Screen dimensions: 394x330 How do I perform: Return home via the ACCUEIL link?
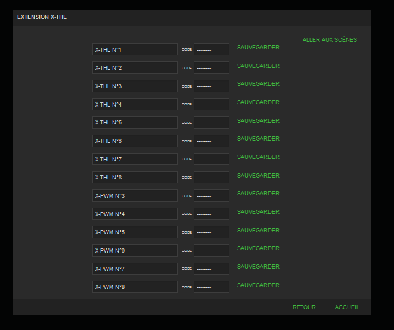coord(347,307)
